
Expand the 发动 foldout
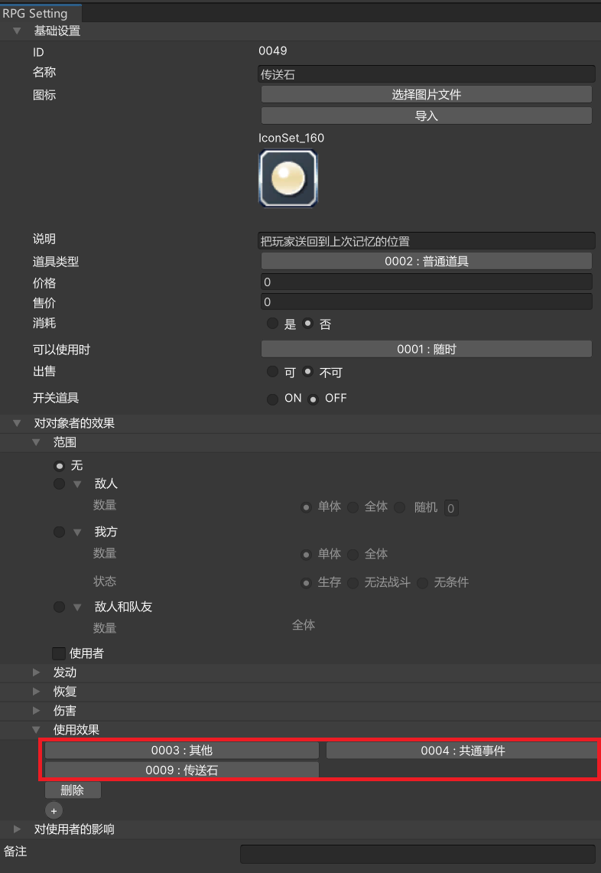click(36, 673)
